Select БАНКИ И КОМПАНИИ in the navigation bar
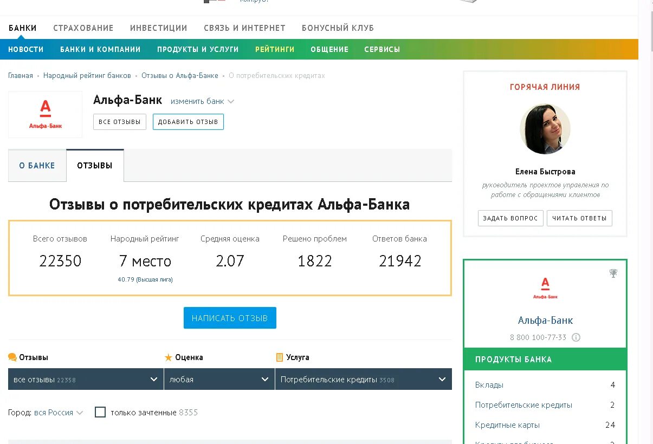The image size is (653, 444). click(x=100, y=49)
